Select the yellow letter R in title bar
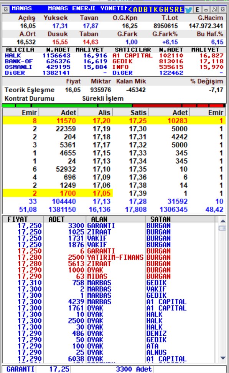Image resolution: width=229 pixels, height=373 pixels. (176, 10)
